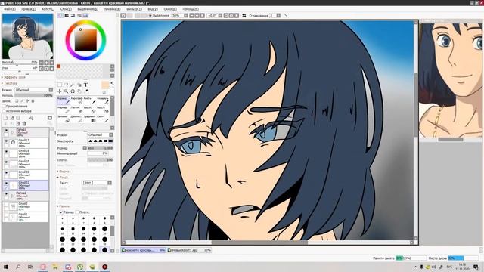Hide the Слой18 layer via eye icon
Image resolution: width=484 pixels, height=272 pixels.
click(x=6, y=152)
